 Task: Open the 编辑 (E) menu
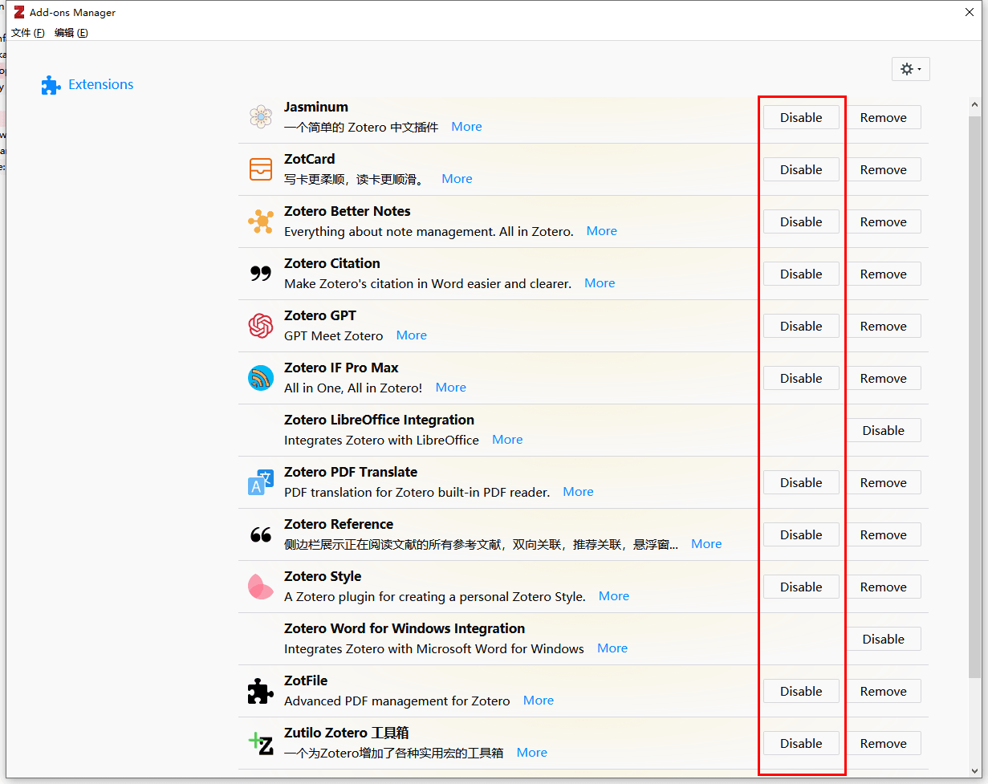click(x=71, y=33)
